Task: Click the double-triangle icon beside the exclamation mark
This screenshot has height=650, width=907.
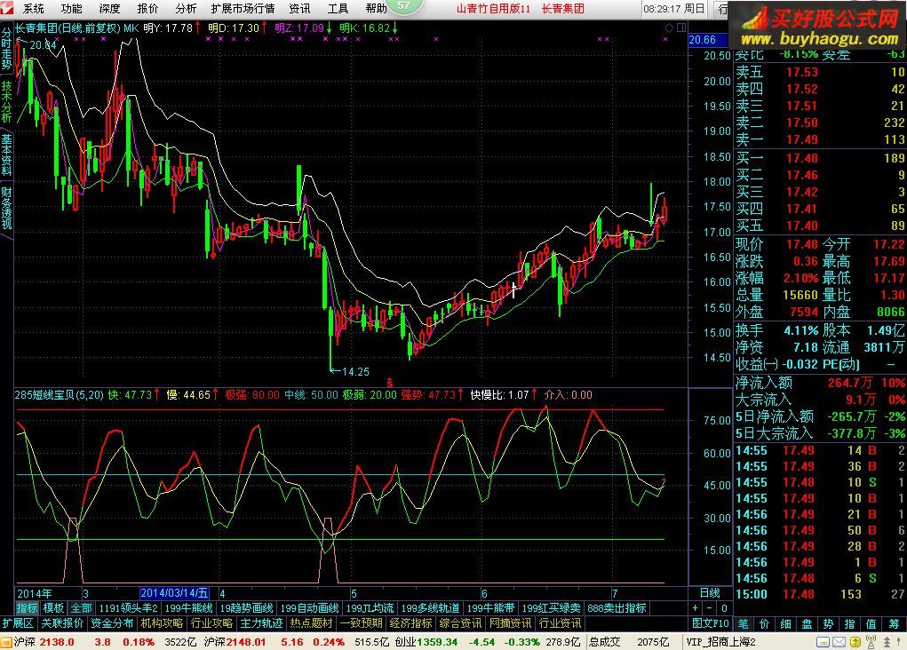Action: click(887, 641)
